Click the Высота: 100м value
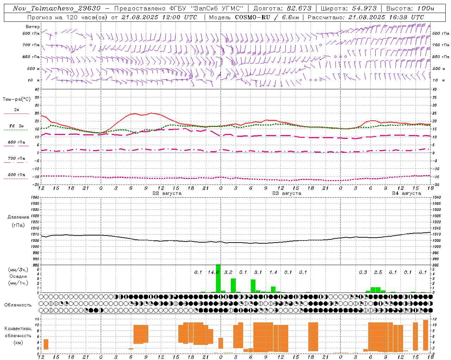Viewport: 451px width, 360px height. pyautogui.click(x=410, y=8)
